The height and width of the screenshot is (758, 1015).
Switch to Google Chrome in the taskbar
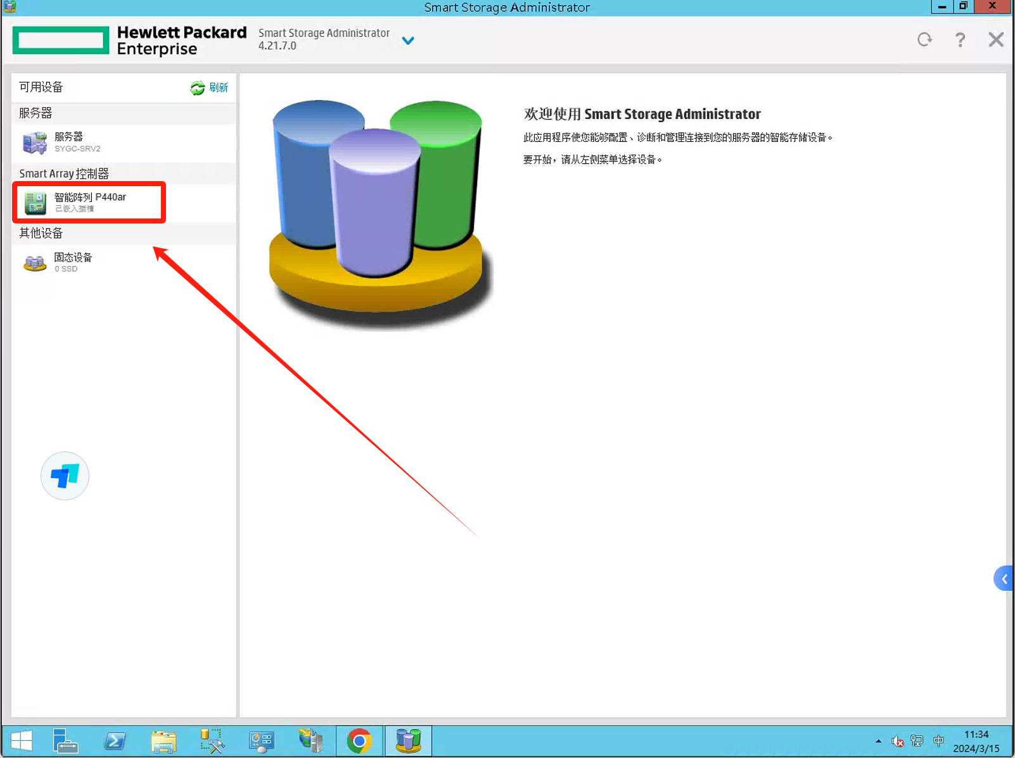coord(359,741)
